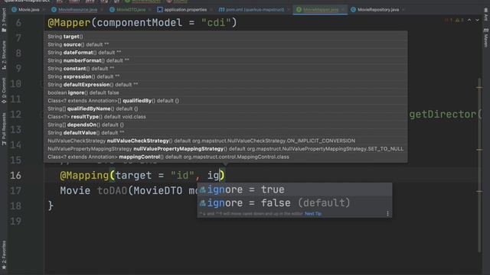Click line number 19 in the gutter
This screenshot has height=275, width=490.
pyautogui.click(x=15, y=221)
